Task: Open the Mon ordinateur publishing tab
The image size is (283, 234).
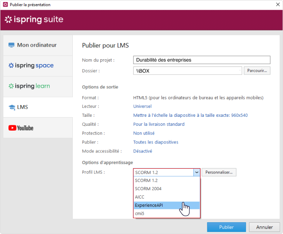Action: pyautogui.click(x=38, y=45)
